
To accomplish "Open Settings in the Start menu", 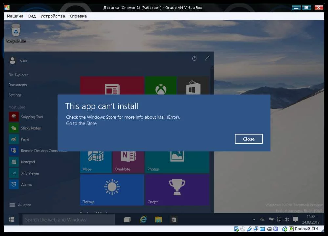I will 15,95.
